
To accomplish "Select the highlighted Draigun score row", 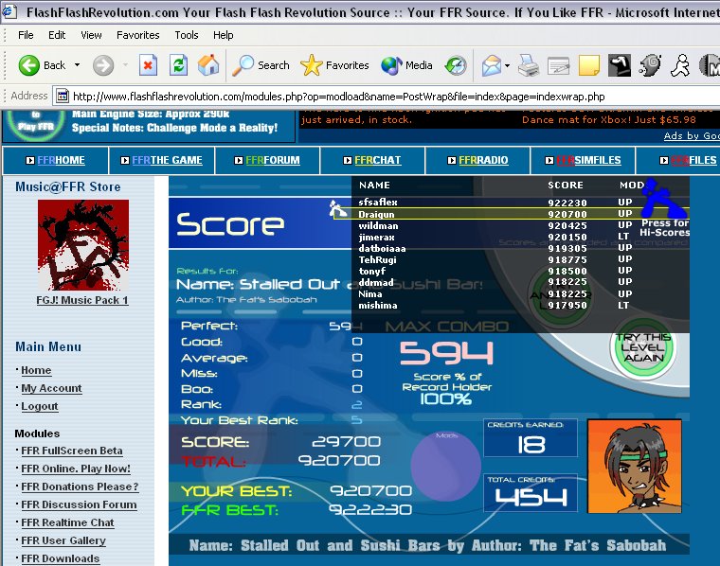I will click(x=511, y=214).
